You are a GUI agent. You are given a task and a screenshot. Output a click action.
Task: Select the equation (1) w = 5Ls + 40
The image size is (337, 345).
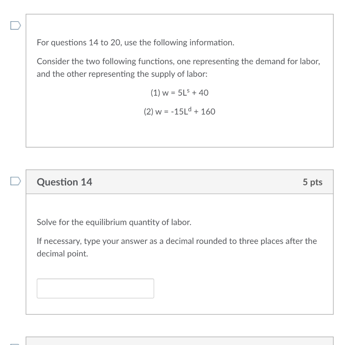point(179,93)
